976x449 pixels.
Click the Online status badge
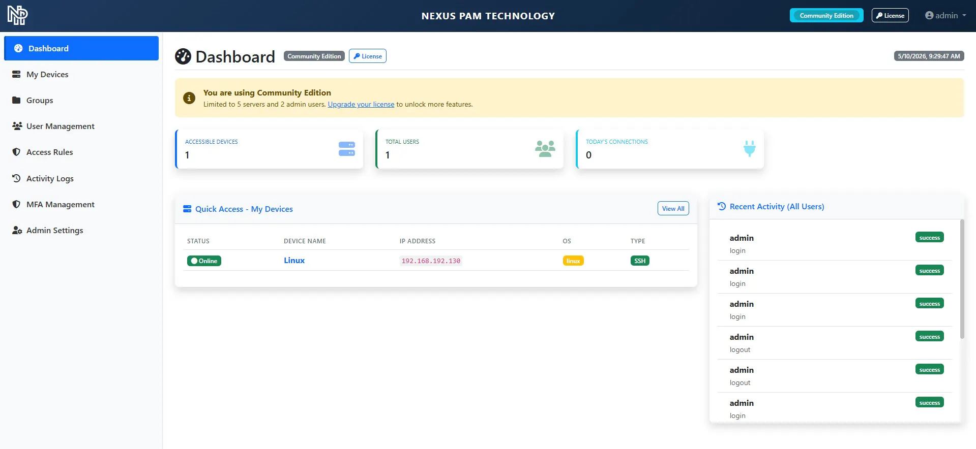(204, 261)
